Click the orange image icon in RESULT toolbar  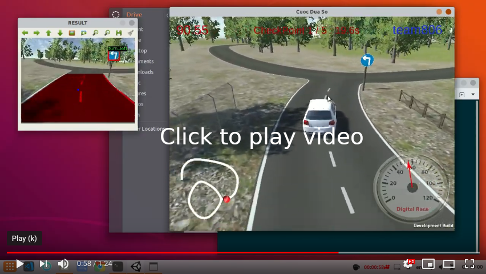(72, 33)
